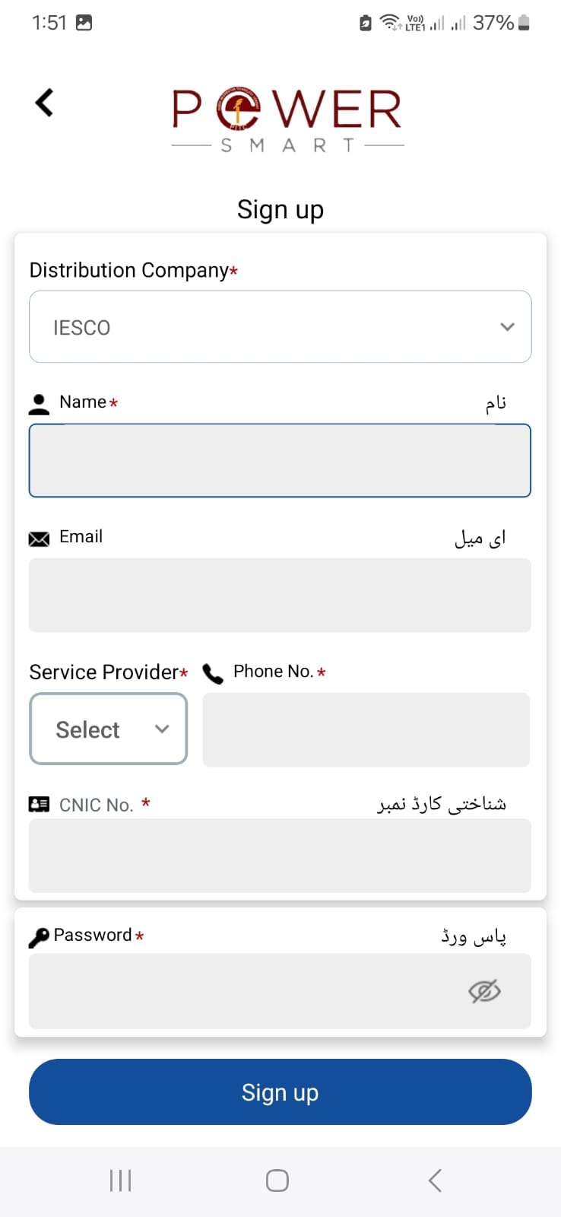Click the envelope icon beside Email
Image resolution: width=561 pixels, height=1217 pixels.
pyautogui.click(x=39, y=539)
